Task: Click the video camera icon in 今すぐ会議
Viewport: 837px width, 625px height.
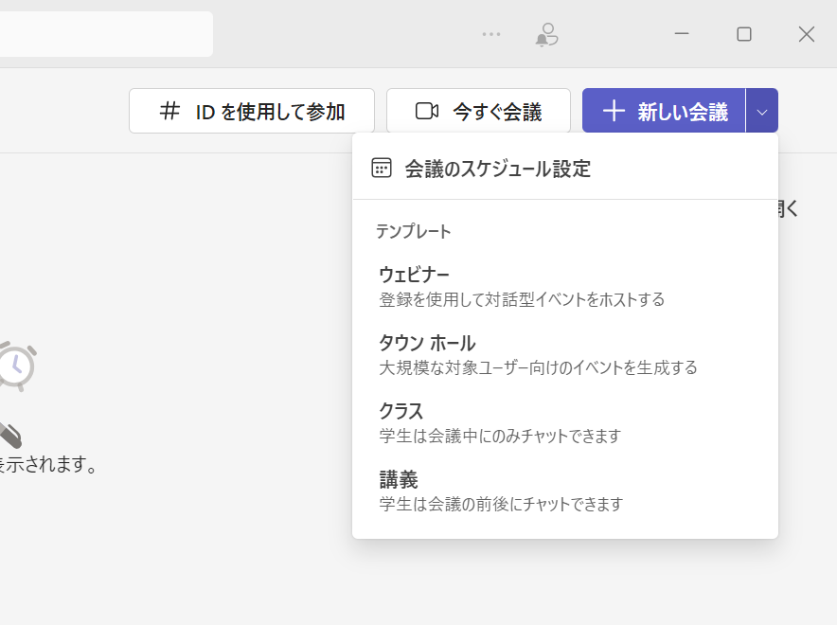Action: tap(427, 111)
